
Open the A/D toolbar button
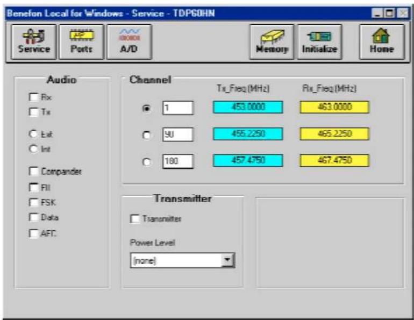[129, 42]
